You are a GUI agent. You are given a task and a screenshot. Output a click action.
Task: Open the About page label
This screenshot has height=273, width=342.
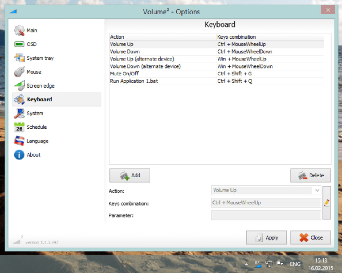pos(33,155)
